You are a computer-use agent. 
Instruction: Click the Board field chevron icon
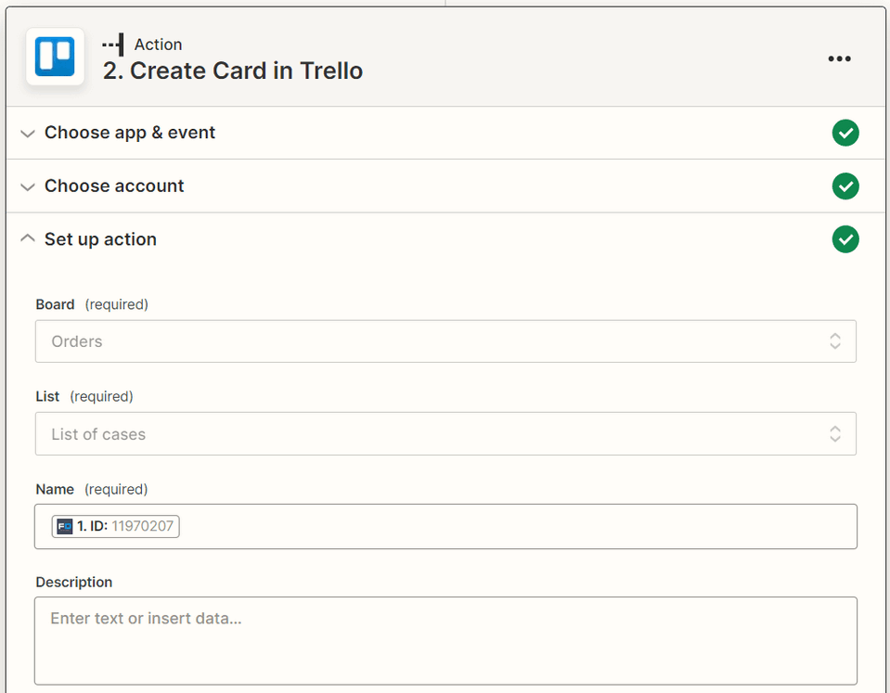833,341
